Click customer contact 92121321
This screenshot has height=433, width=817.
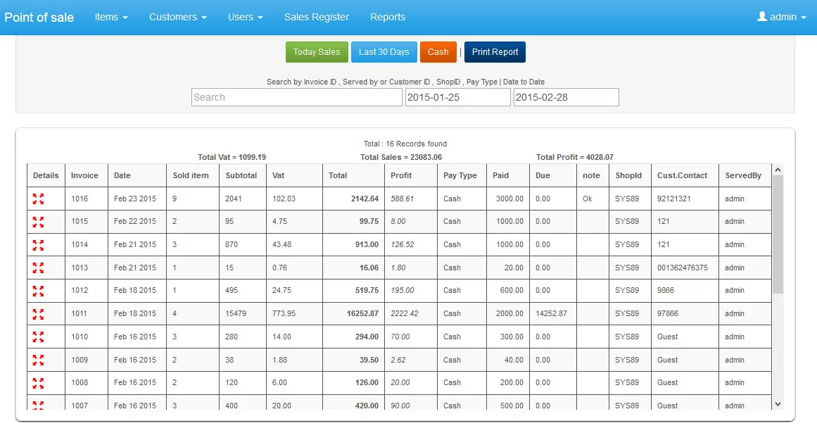[x=673, y=199]
